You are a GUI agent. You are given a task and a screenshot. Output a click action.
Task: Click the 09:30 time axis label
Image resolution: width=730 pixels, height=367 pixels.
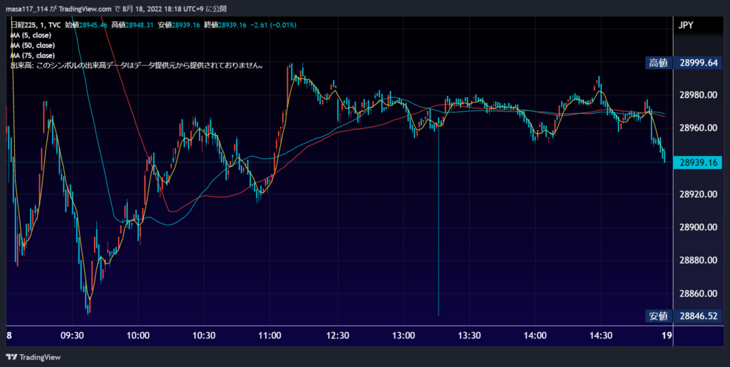[72, 336]
